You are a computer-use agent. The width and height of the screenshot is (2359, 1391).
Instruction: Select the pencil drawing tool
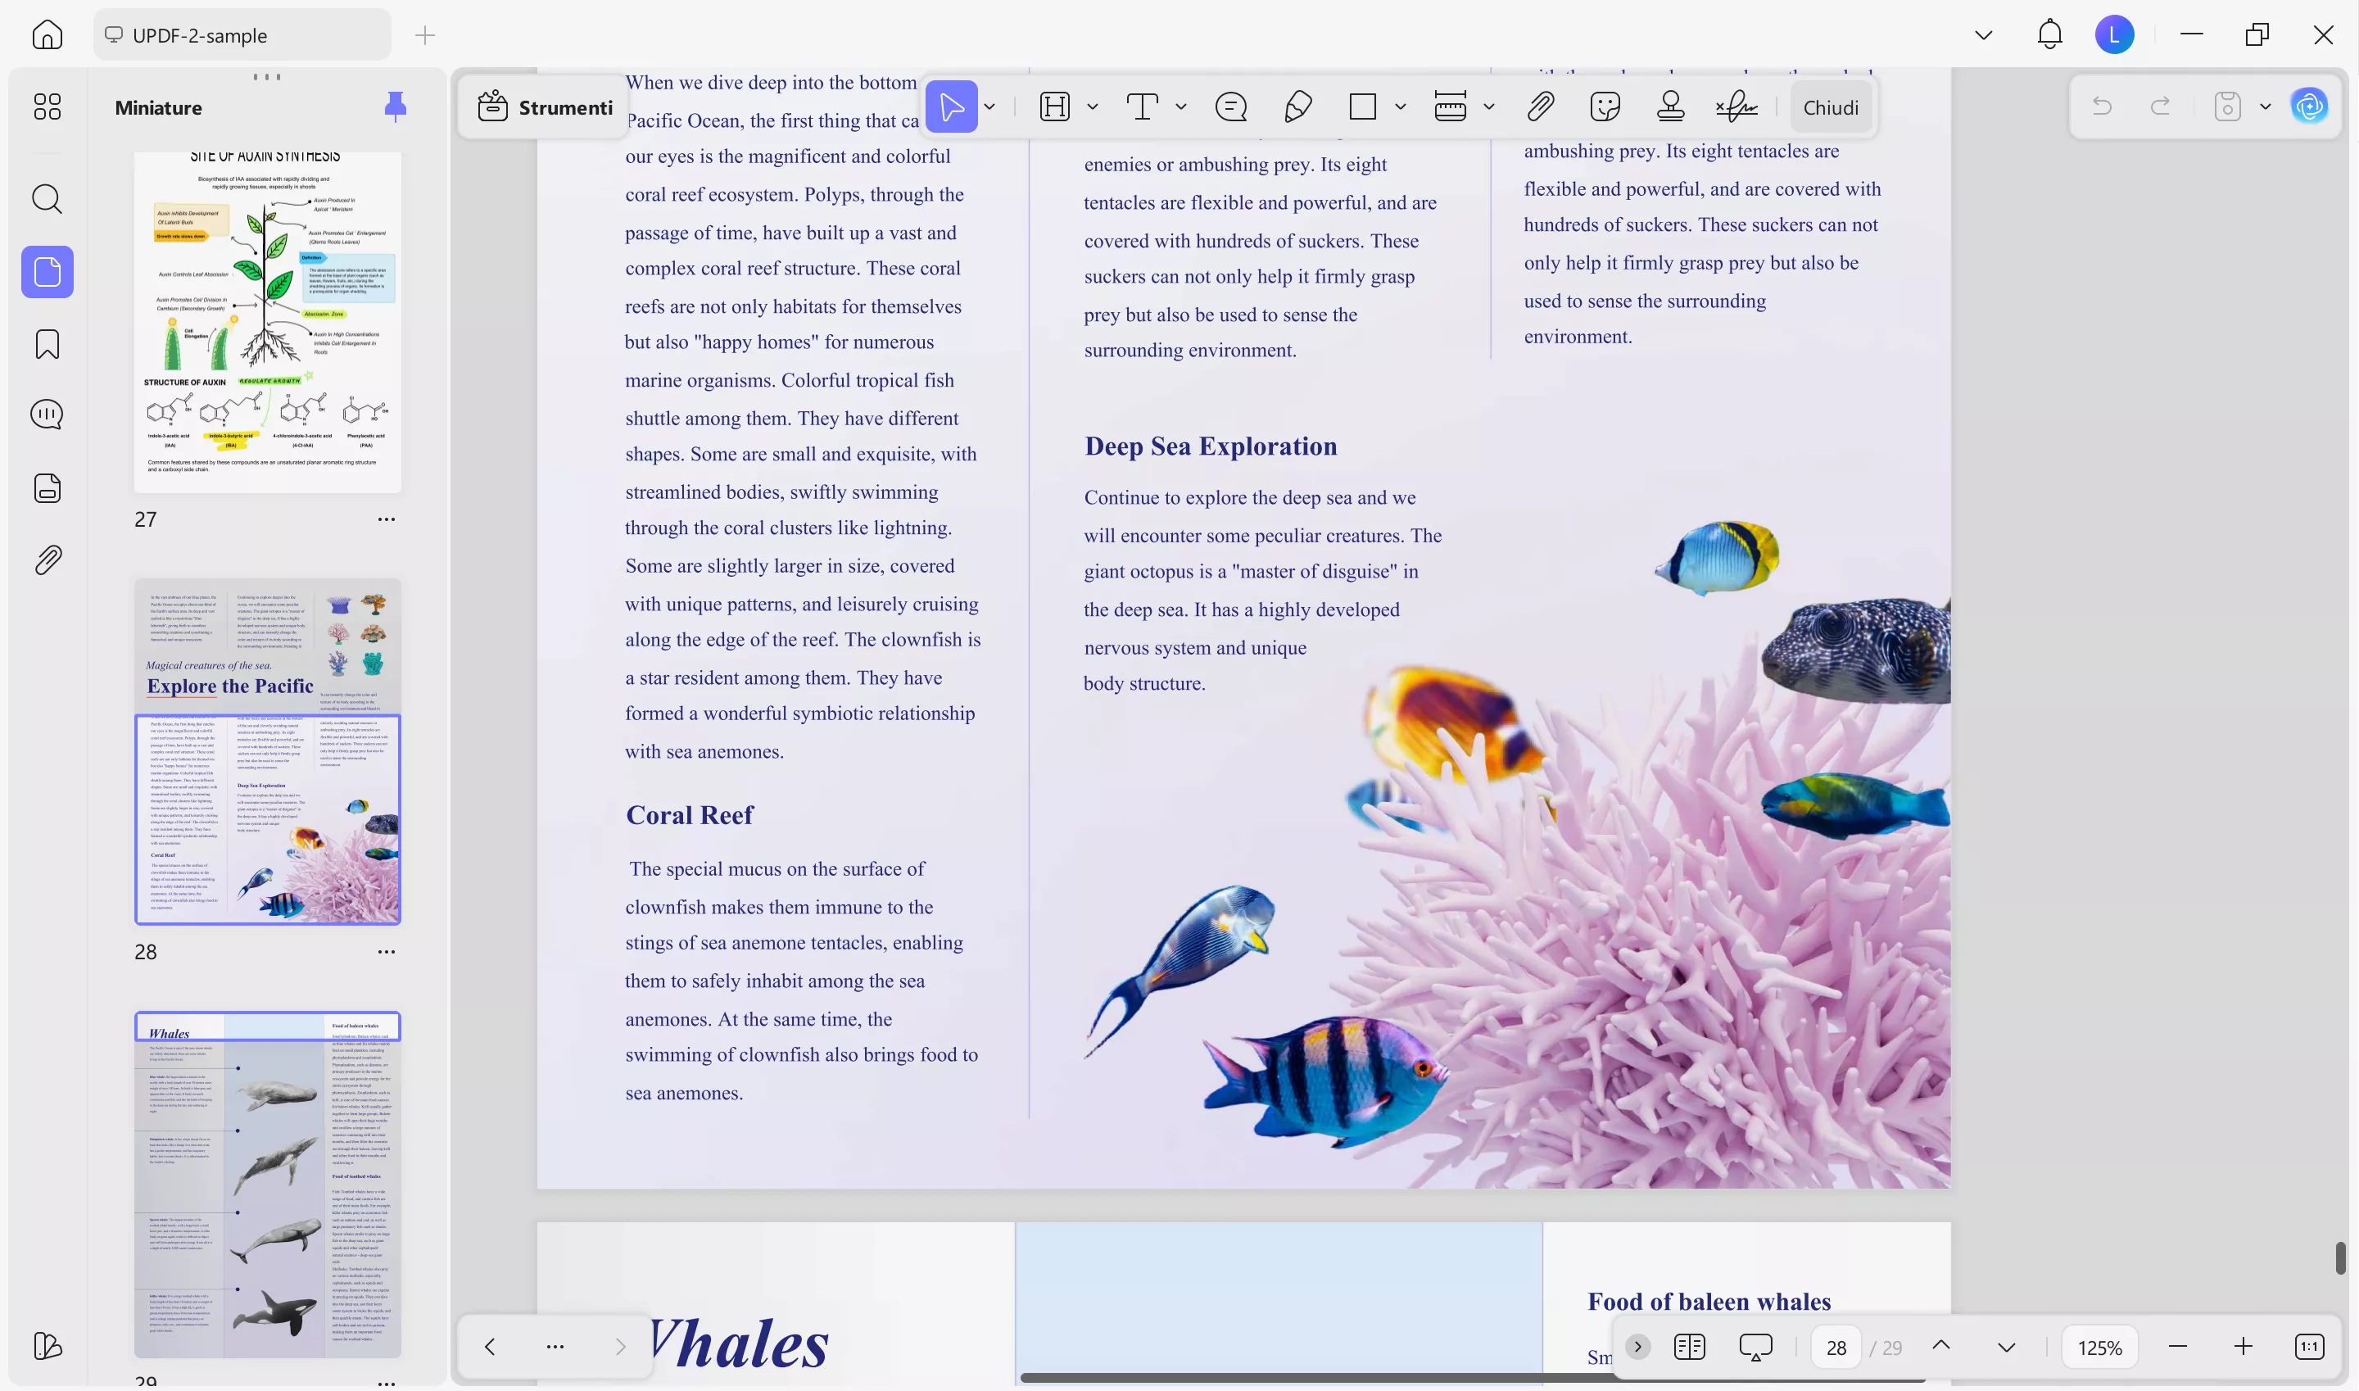point(1297,106)
